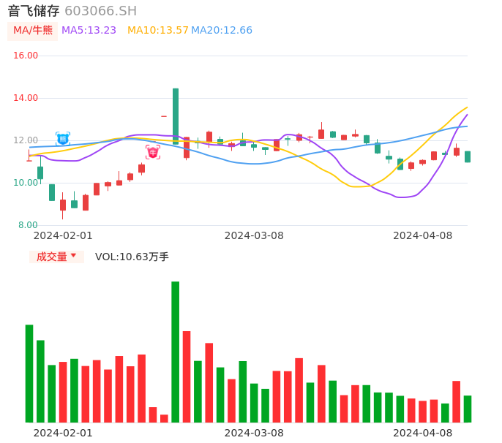
Task: Click the 8.00 price axis label
Action: 28,225
